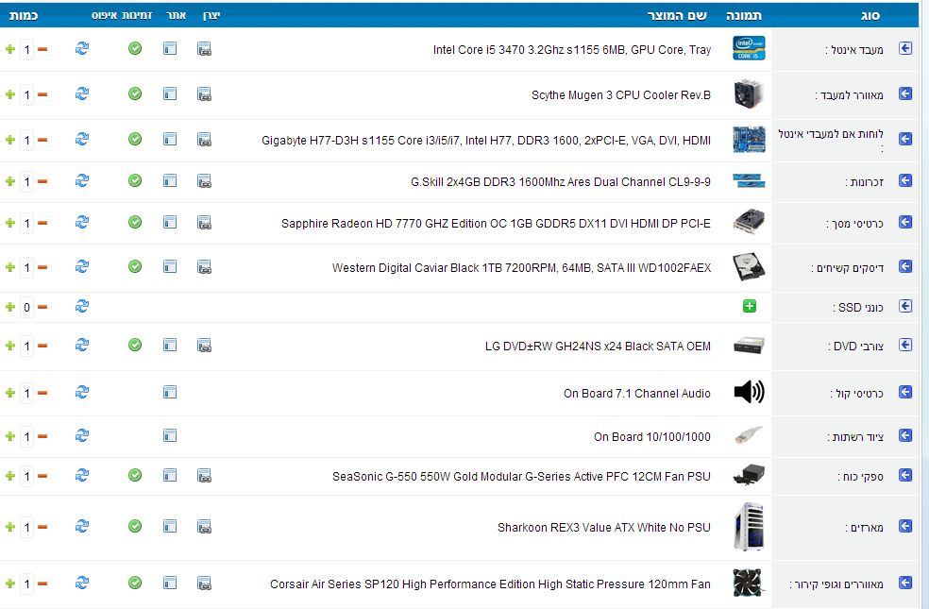Add an SSD using the green plus icon
Image resolution: width=929 pixels, height=609 pixels.
(x=750, y=307)
